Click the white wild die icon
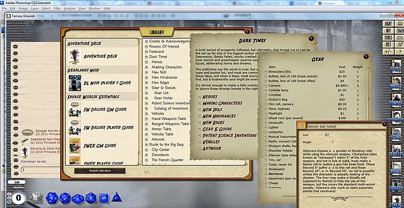Viewport: 404px width, 208px height. point(37,197)
